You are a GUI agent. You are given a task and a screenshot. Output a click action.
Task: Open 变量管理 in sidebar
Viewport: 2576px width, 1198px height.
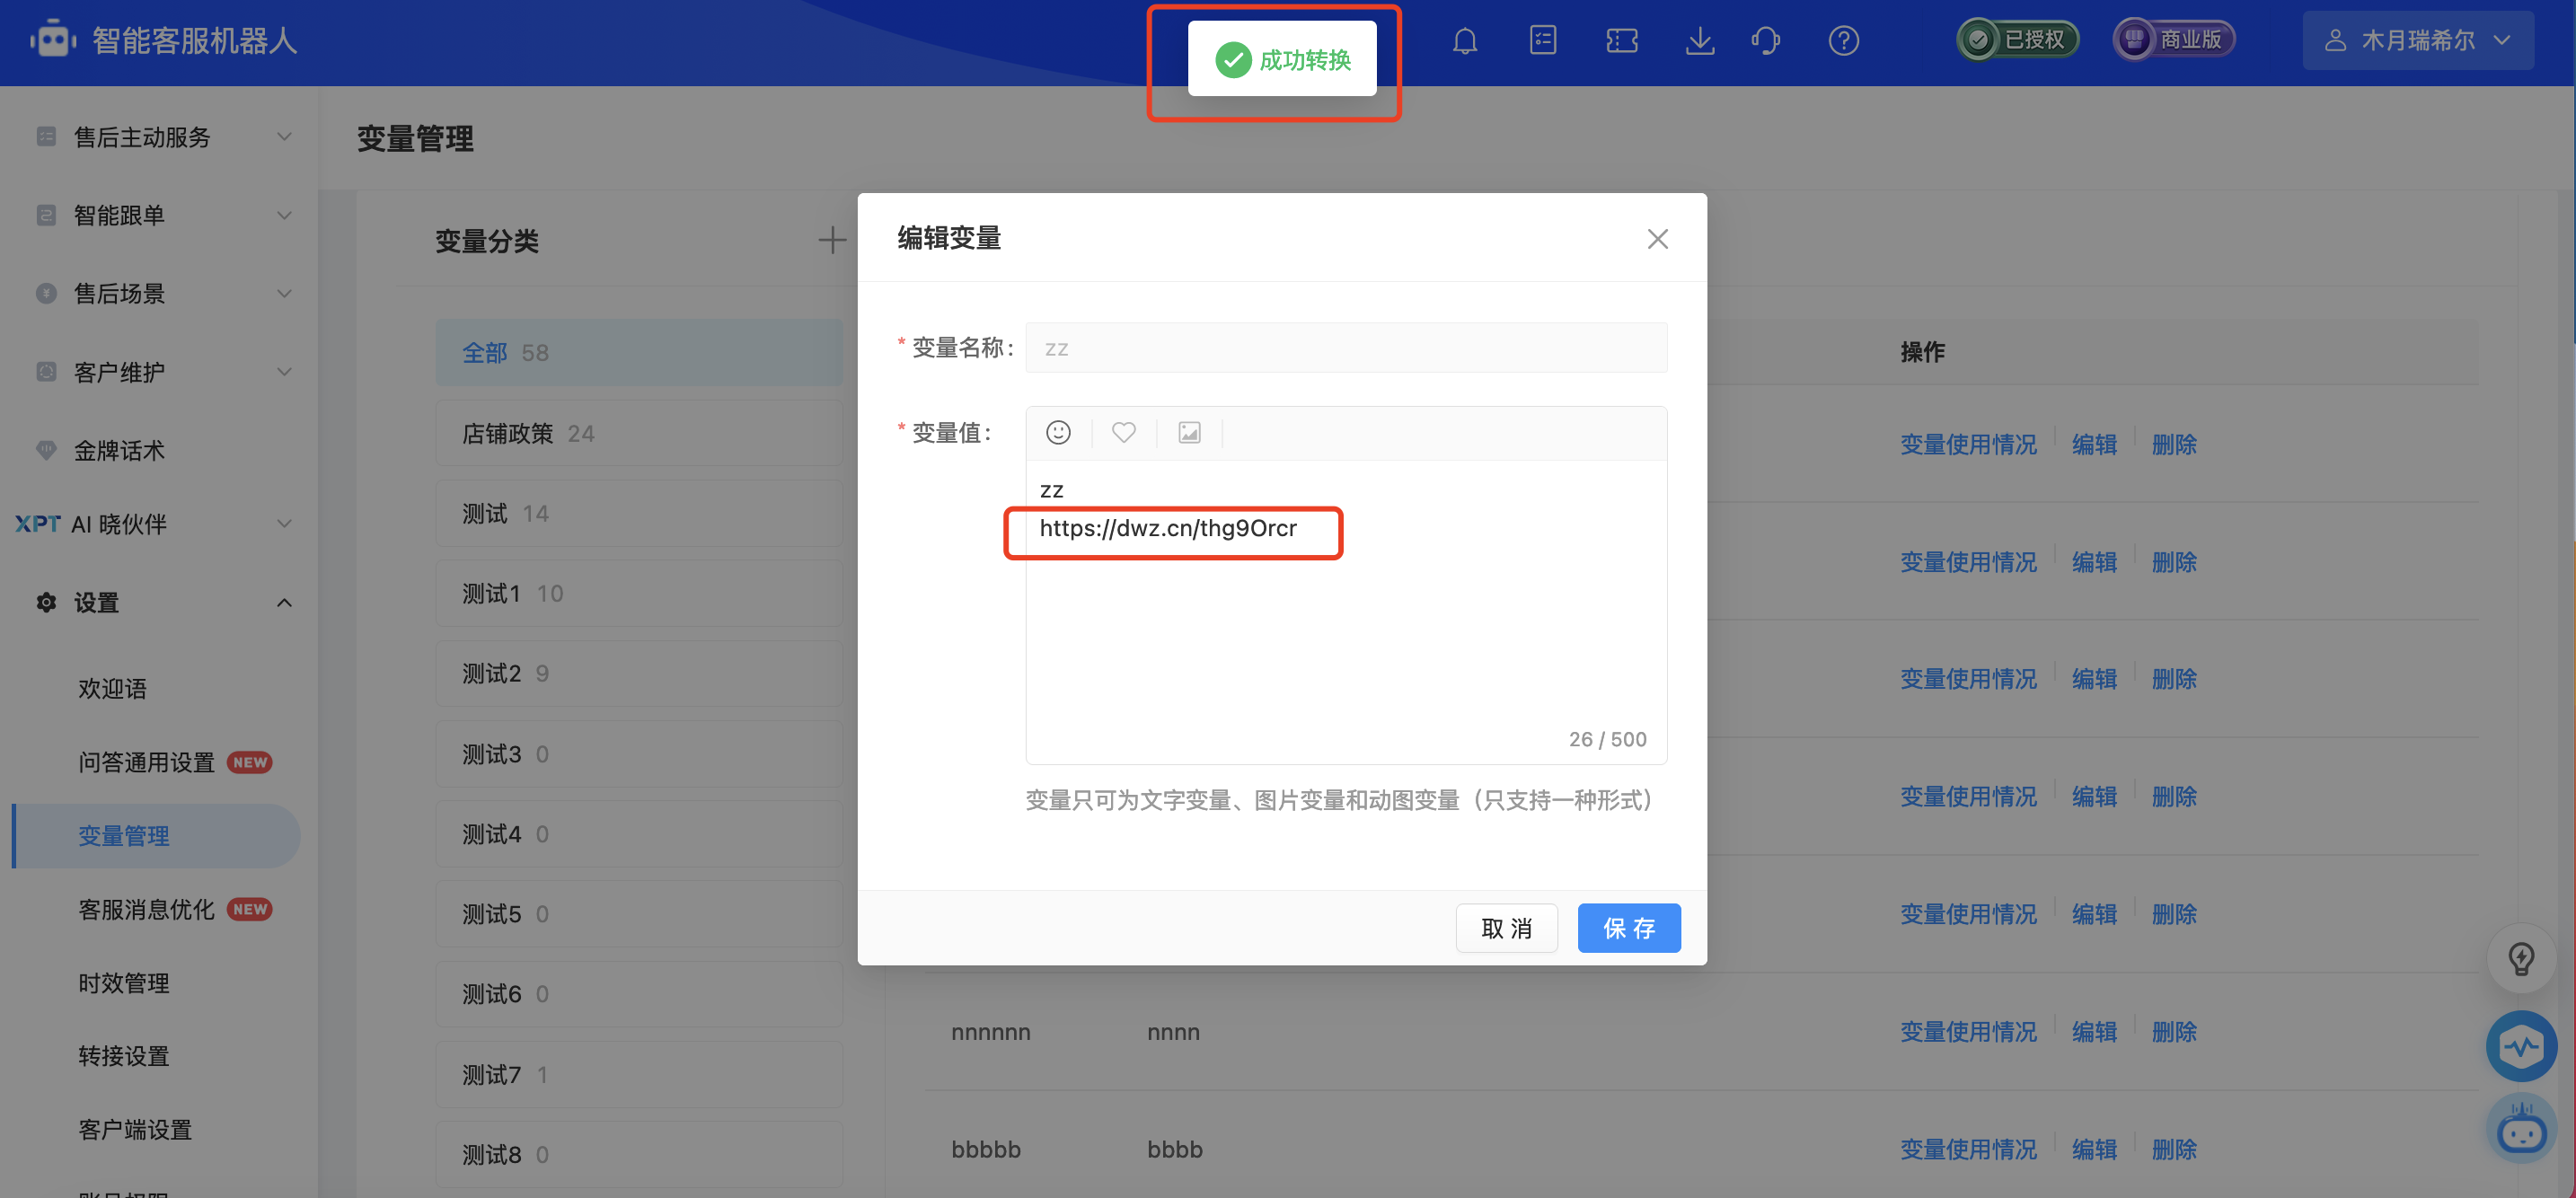[x=156, y=836]
